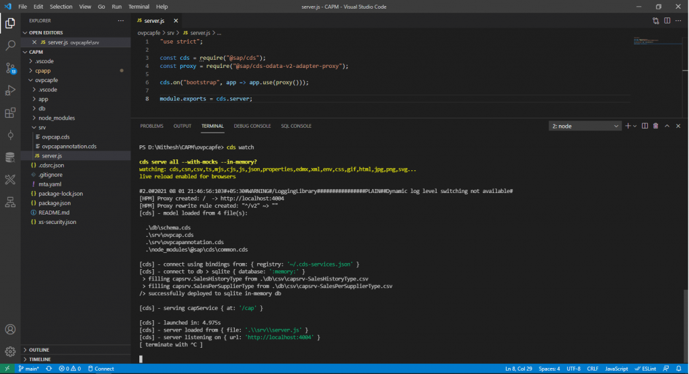Expand the Timeline section

75,359
